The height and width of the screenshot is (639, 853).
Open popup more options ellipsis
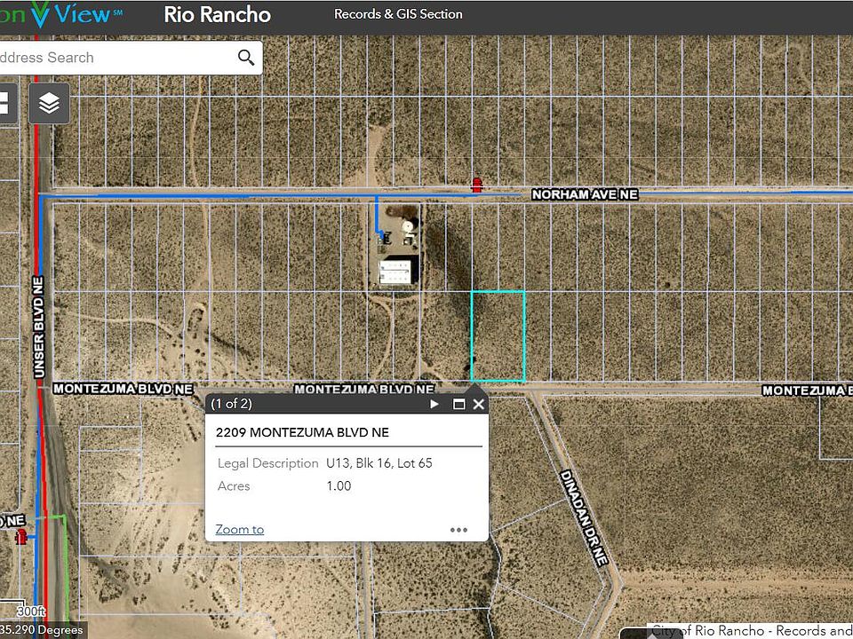coord(458,530)
